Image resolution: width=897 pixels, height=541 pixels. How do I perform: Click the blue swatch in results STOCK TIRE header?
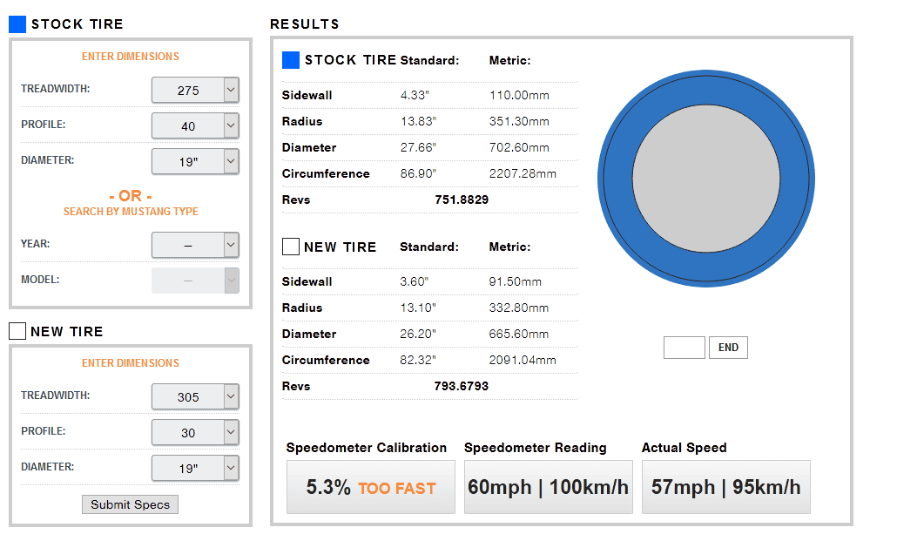(x=291, y=60)
